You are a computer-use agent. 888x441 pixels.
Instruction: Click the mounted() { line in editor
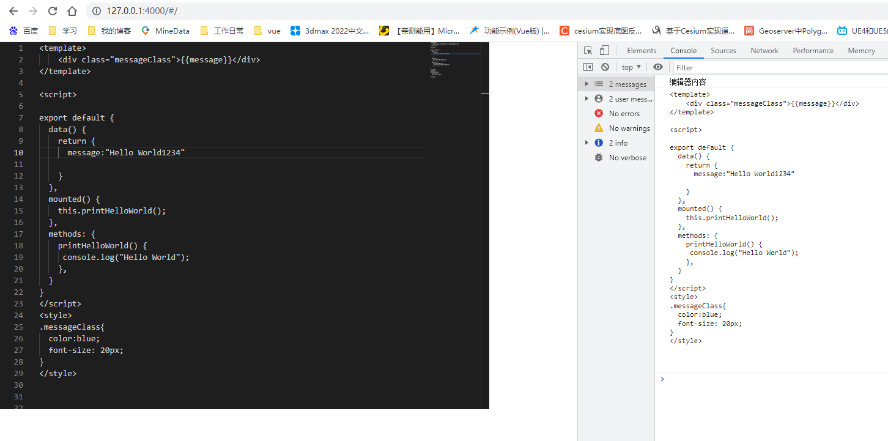point(74,199)
